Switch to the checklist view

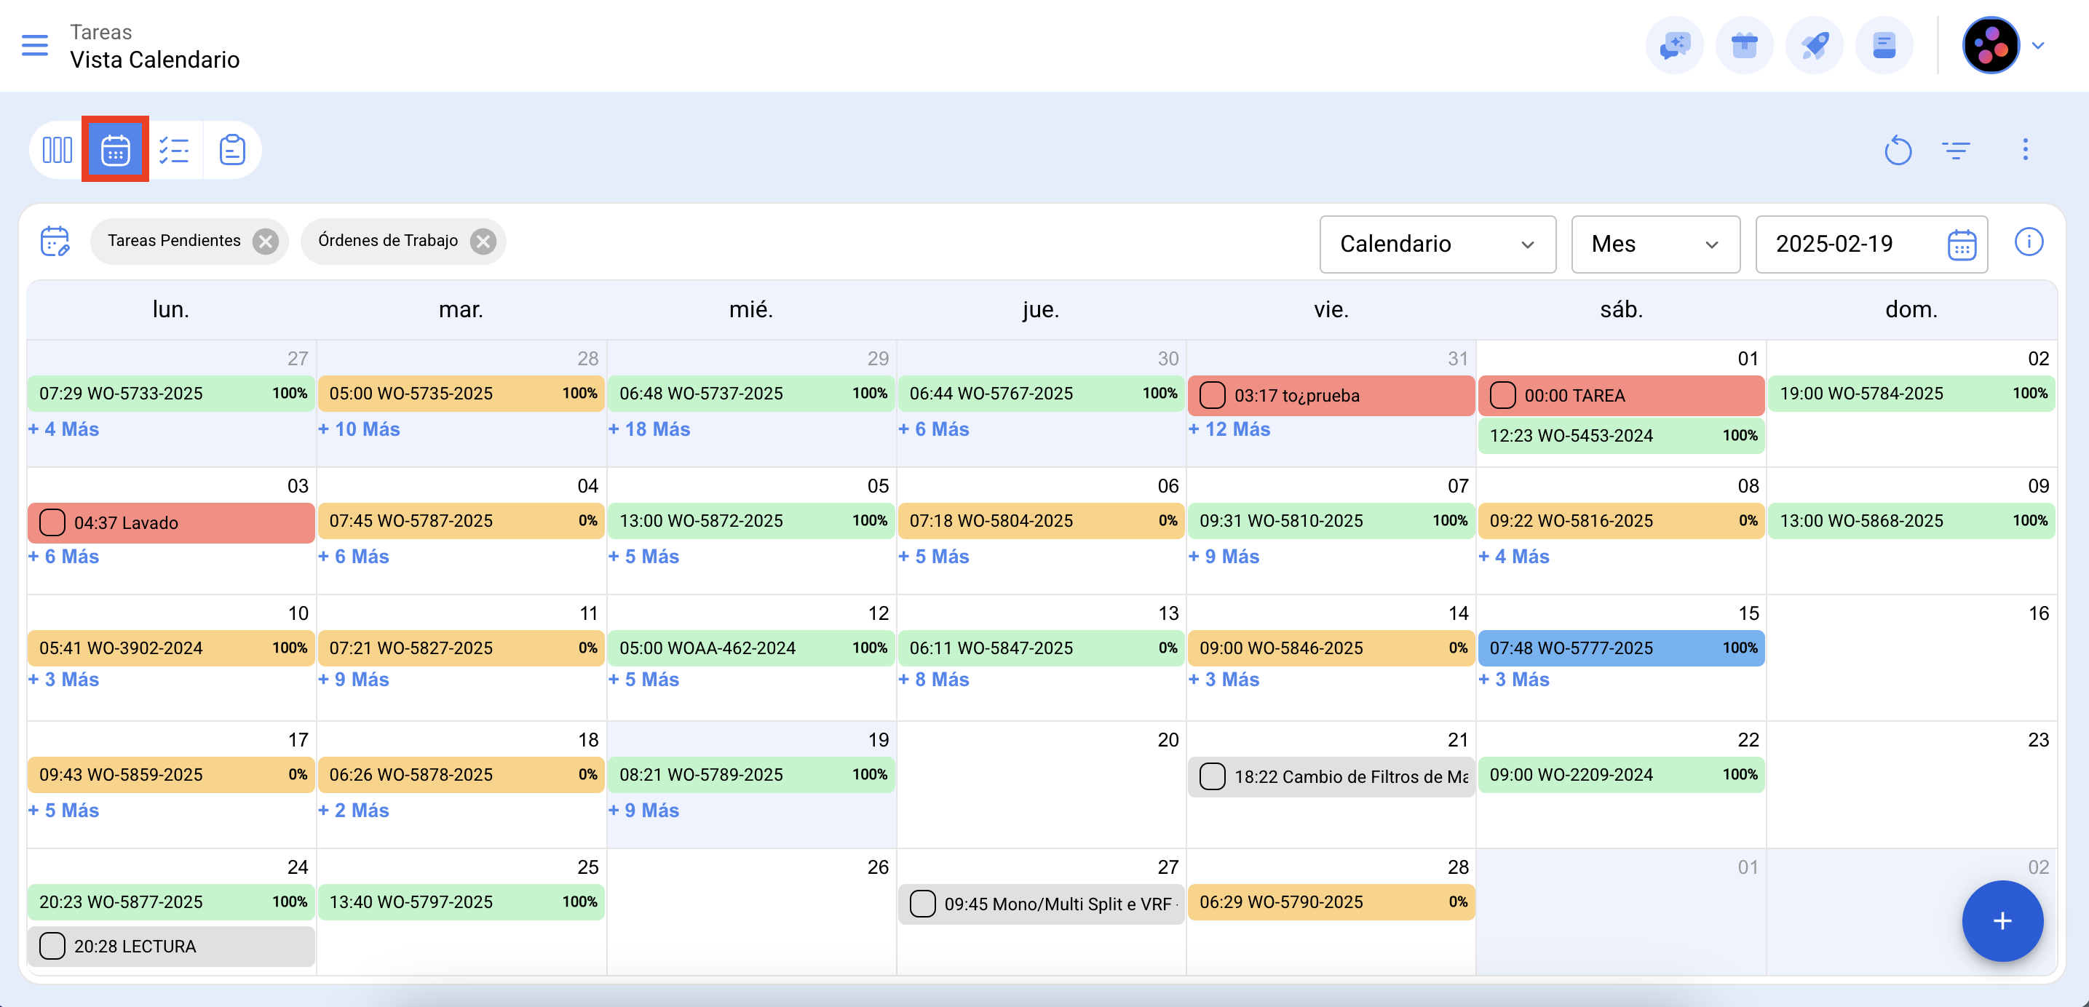(175, 150)
